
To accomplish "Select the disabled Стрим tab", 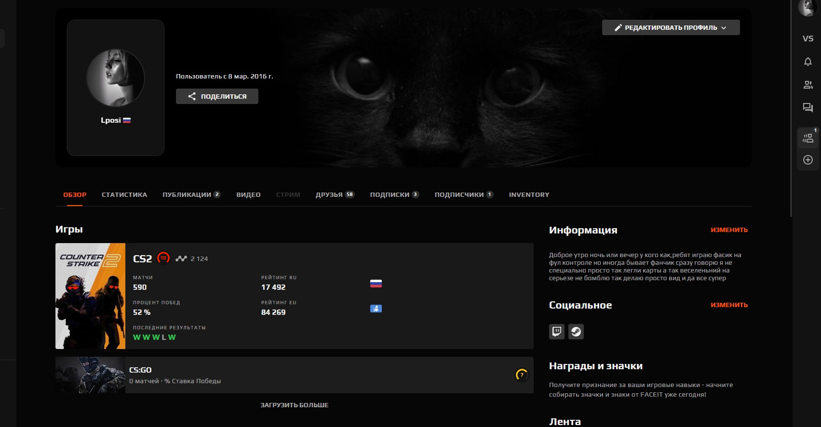I will pyautogui.click(x=288, y=195).
